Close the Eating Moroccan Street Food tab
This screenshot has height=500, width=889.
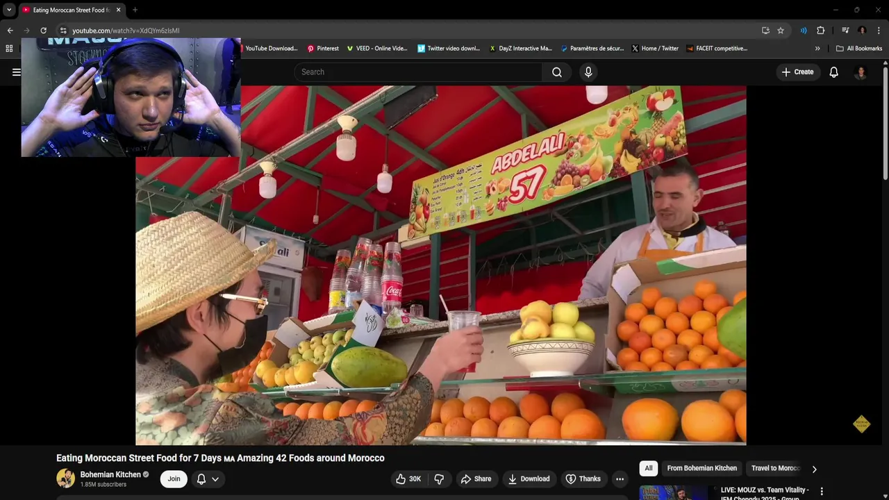point(119,10)
